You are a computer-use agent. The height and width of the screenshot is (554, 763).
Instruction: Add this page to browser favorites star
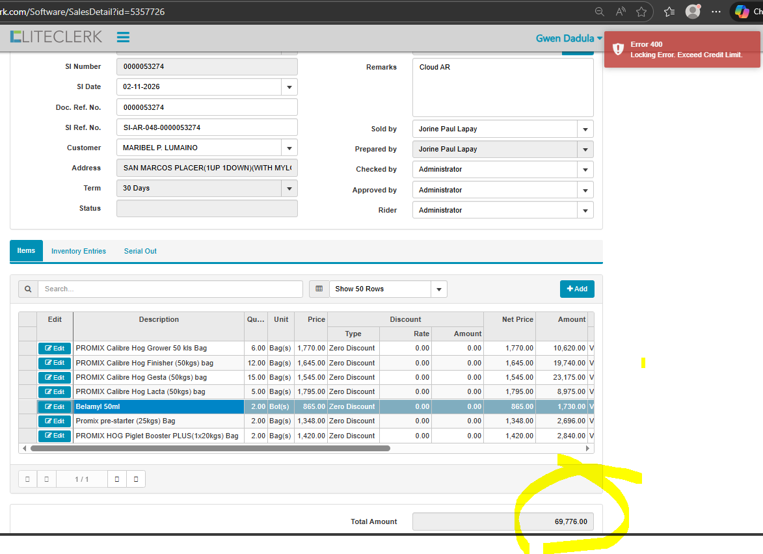641,12
